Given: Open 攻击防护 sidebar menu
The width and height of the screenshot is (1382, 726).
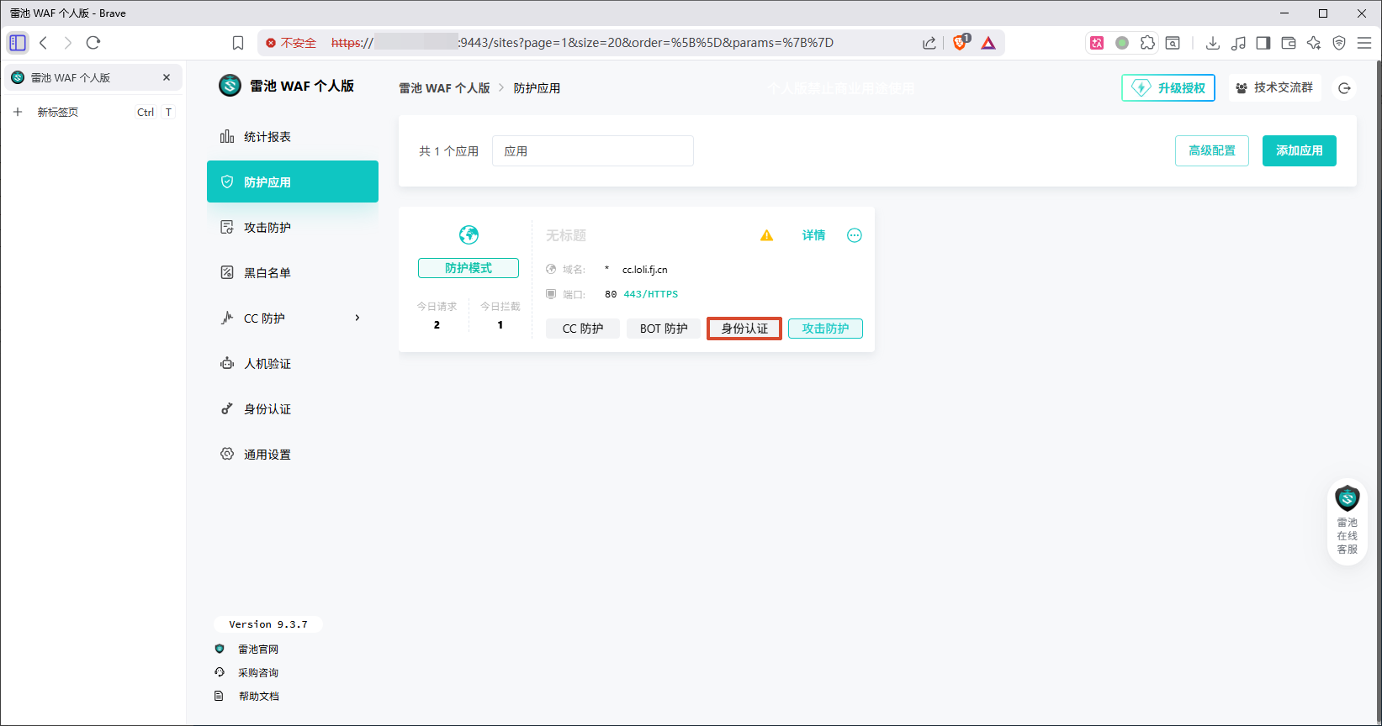Looking at the screenshot, I should (293, 228).
